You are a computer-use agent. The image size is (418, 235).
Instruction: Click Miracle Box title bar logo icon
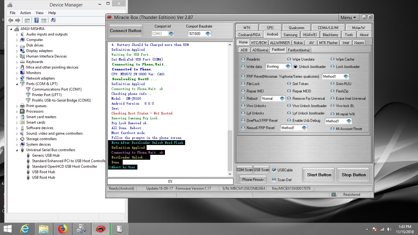110,17
